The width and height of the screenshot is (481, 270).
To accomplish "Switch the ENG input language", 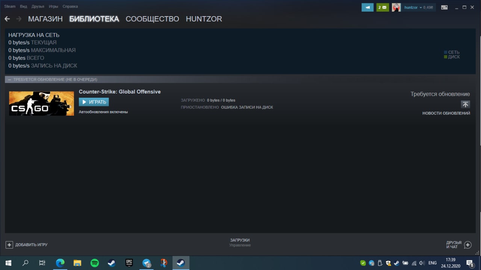I will coord(433,263).
